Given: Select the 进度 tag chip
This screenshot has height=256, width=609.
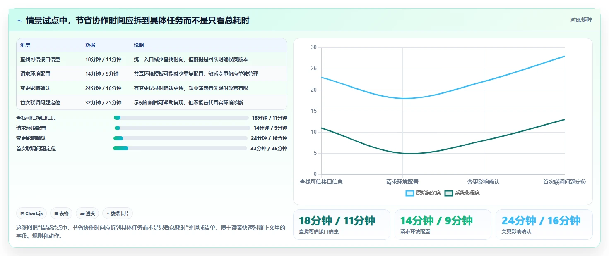Looking at the screenshot, I should 87,213.
